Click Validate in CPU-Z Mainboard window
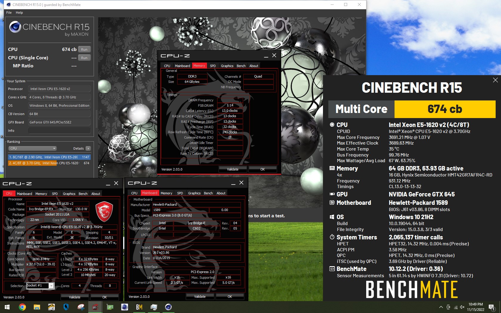Screen dimensions: 501x313 tap(200, 297)
